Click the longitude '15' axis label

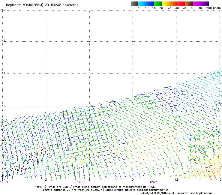pos(220,180)
